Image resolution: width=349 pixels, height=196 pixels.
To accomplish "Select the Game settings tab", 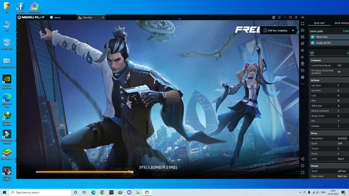I will click(341, 23).
